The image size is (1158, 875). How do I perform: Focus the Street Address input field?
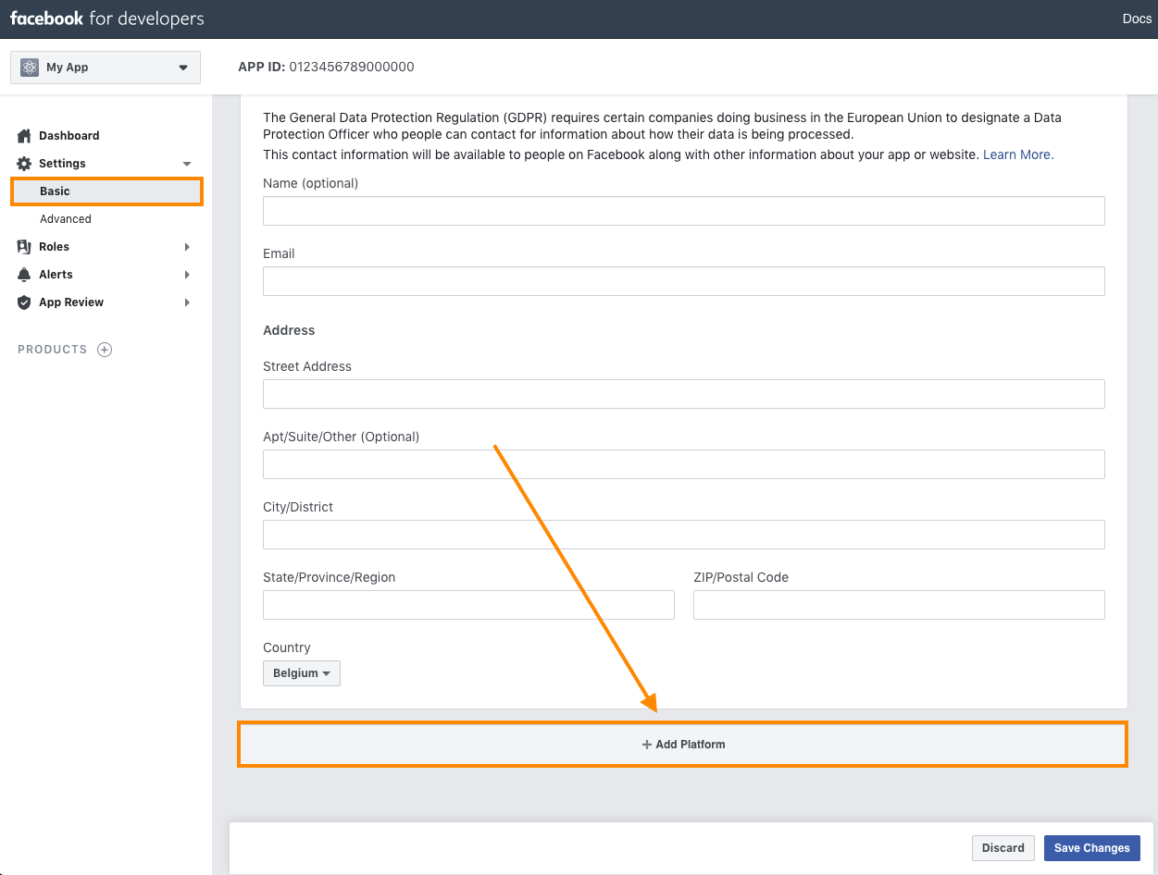[x=684, y=394]
